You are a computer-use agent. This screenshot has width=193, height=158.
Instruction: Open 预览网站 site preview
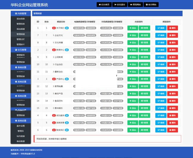point(136,5)
